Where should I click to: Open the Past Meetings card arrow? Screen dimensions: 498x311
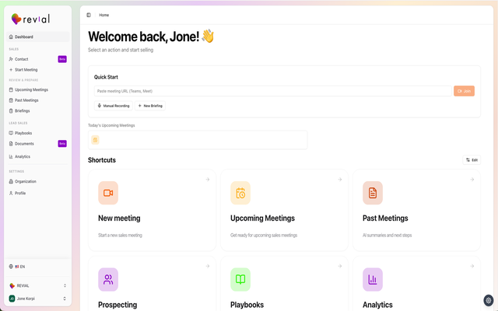coord(472,180)
